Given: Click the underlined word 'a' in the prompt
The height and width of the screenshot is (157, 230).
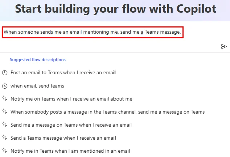Looking at the screenshot, I should (142, 32).
